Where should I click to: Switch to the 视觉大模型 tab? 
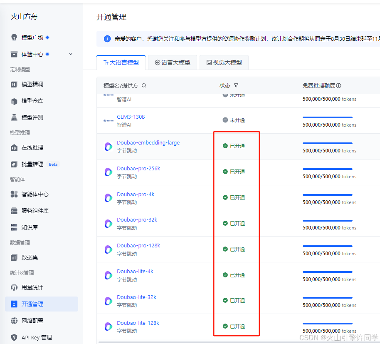[x=224, y=62]
